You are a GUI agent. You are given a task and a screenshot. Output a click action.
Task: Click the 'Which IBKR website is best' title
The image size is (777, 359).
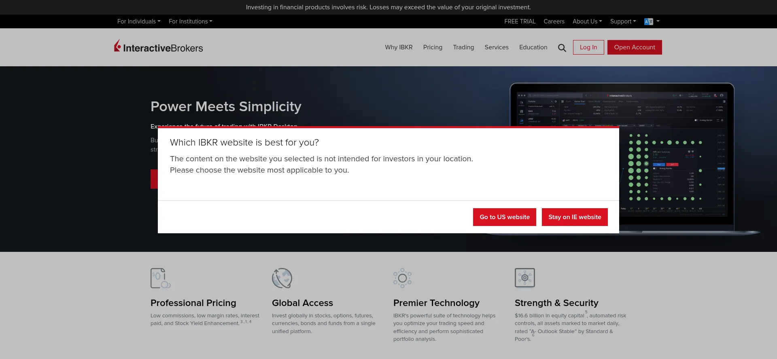244,142
